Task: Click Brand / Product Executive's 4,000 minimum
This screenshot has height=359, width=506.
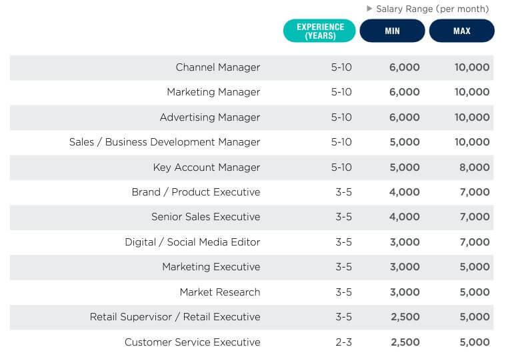Action: point(404,192)
